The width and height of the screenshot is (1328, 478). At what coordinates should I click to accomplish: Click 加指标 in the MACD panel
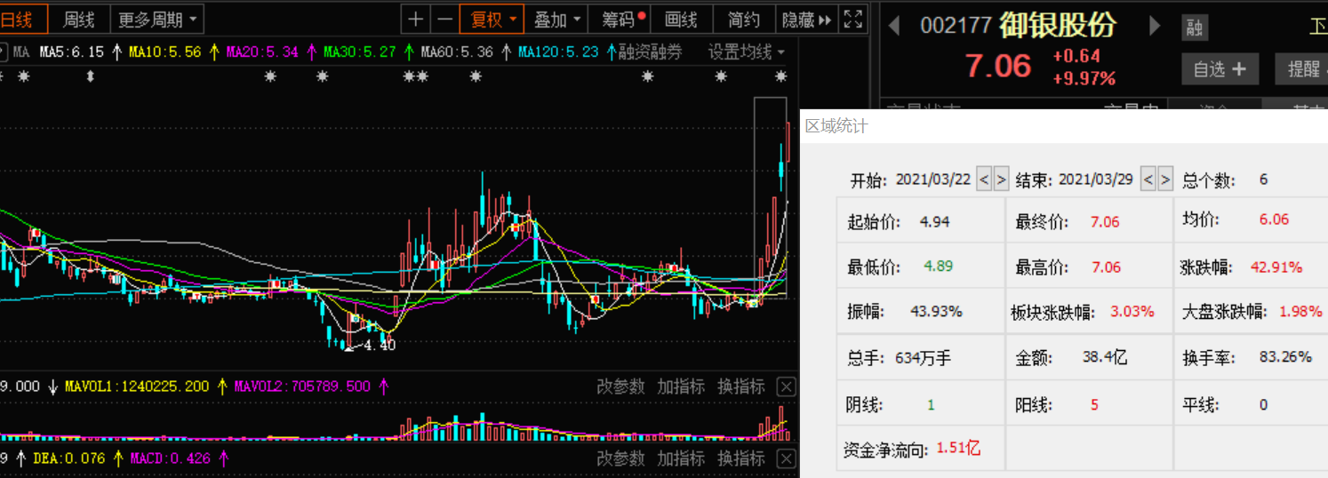tap(681, 458)
